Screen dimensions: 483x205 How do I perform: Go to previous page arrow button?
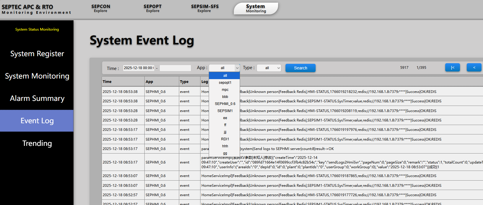coord(474,68)
